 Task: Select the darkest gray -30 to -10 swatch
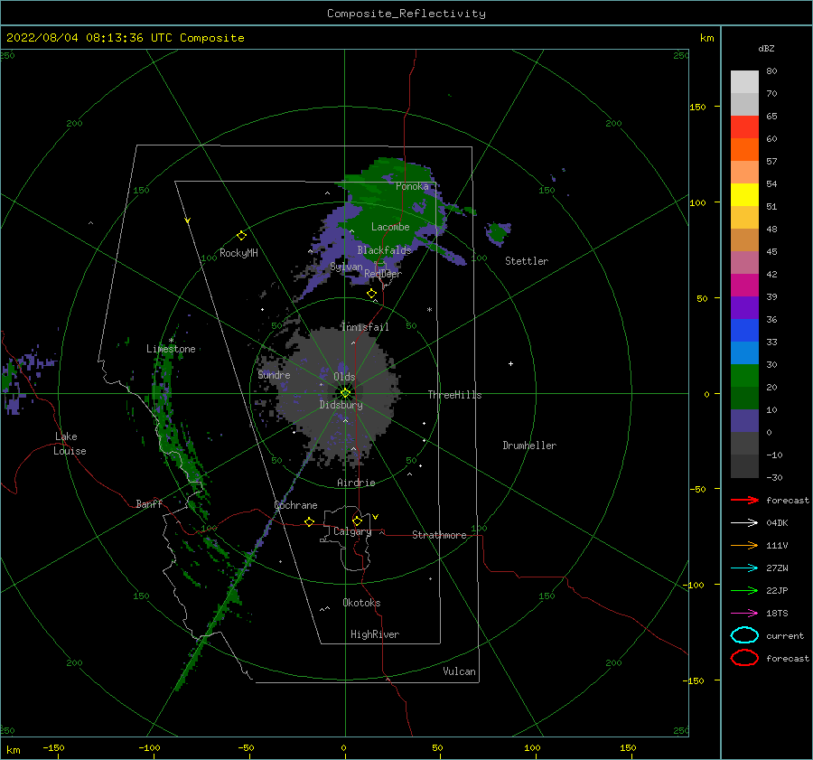pyautogui.click(x=744, y=466)
